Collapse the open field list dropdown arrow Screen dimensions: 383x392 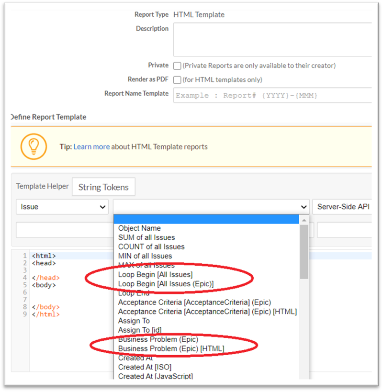point(303,207)
